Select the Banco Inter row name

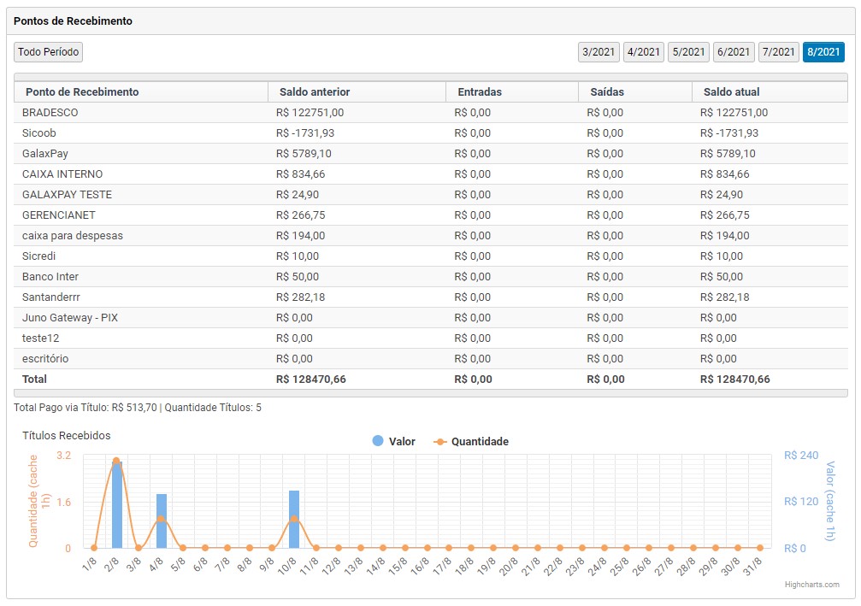click(x=50, y=277)
